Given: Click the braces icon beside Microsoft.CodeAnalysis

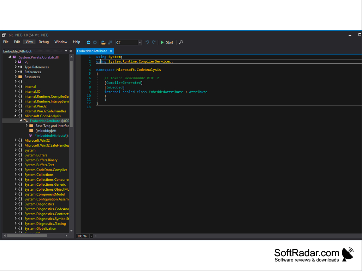Looking at the screenshot, I should [x=20, y=116].
